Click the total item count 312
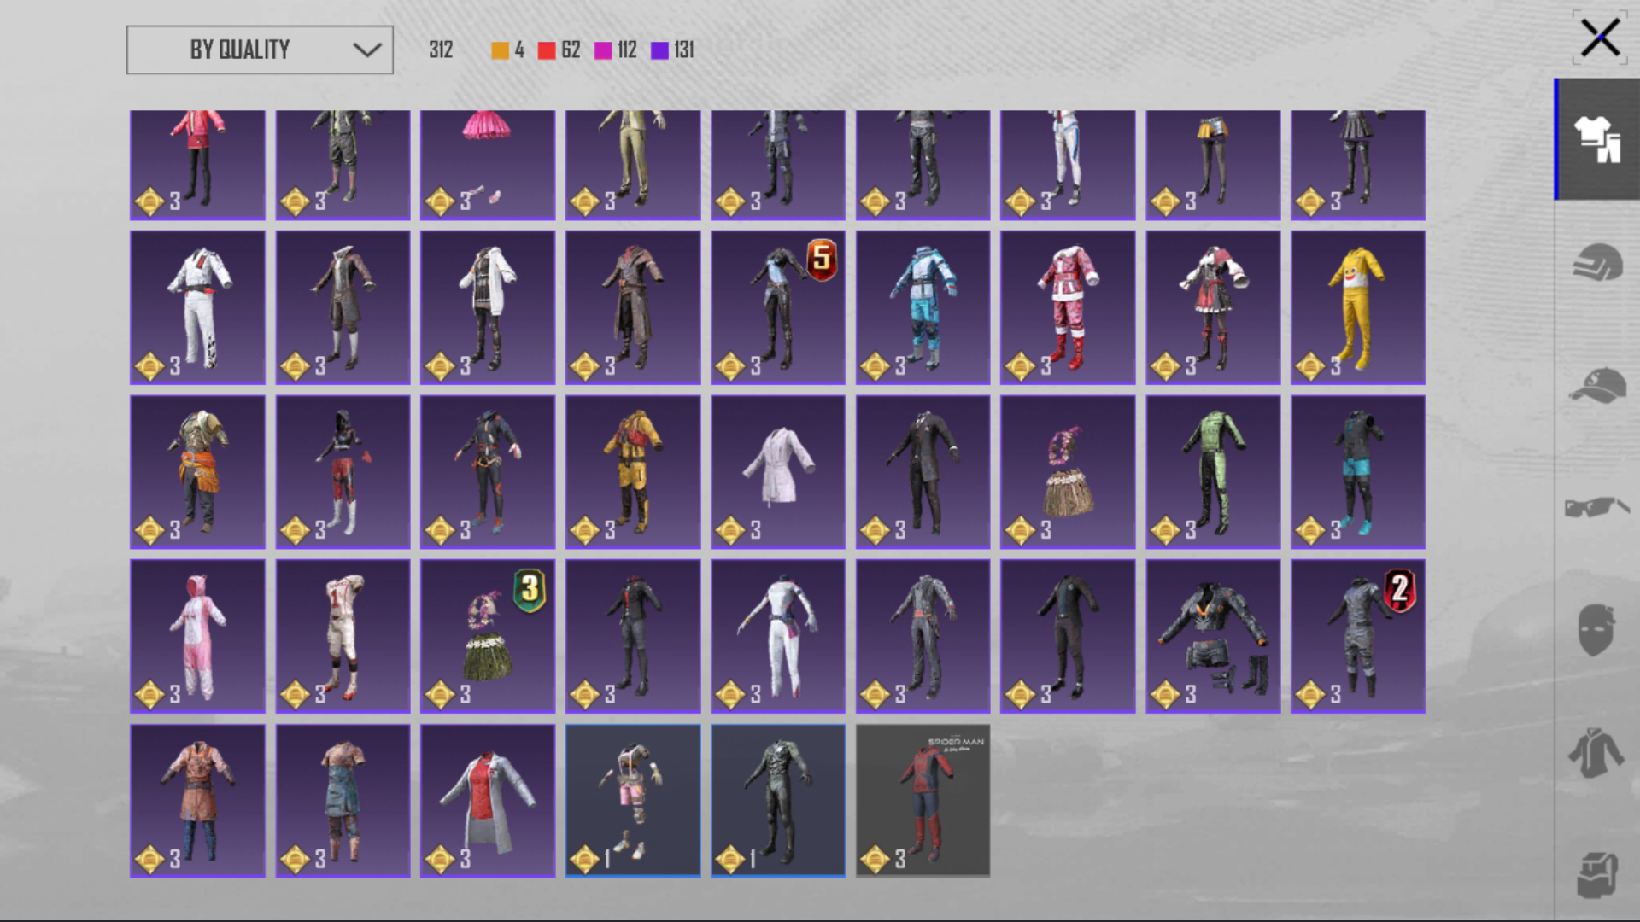 [441, 50]
